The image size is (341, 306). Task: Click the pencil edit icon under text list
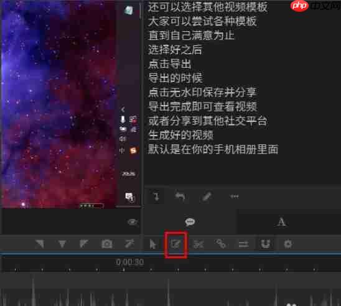point(207,197)
